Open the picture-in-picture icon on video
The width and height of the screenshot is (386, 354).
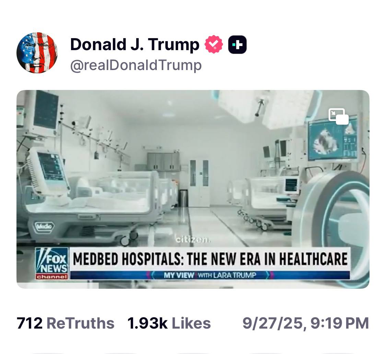coord(339,116)
